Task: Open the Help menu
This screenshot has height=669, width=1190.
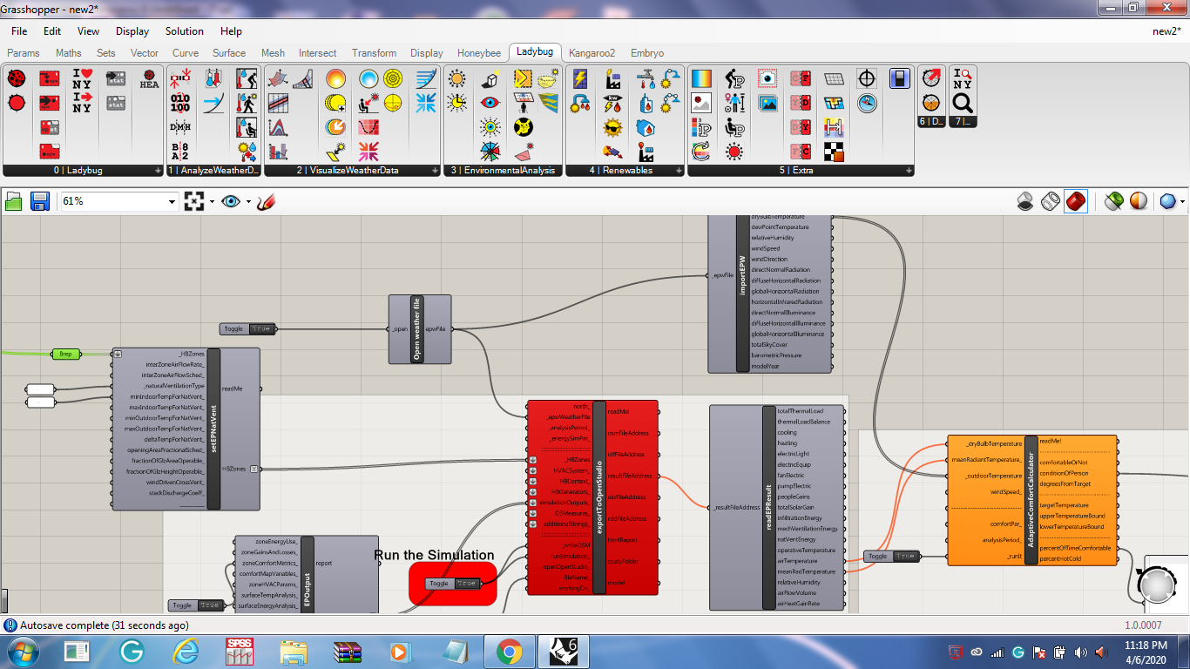Action: click(232, 31)
